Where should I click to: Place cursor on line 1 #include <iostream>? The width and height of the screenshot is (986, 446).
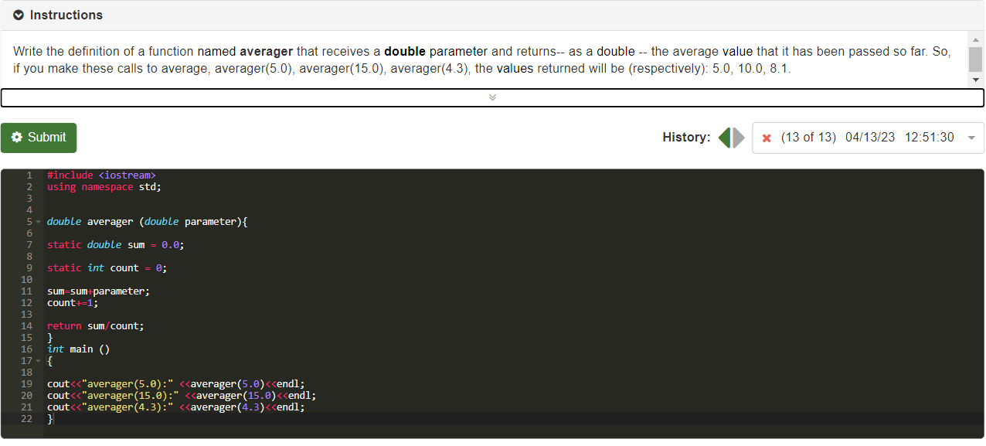101,175
